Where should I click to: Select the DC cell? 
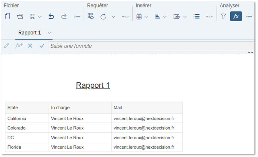click(x=27, y=138)
